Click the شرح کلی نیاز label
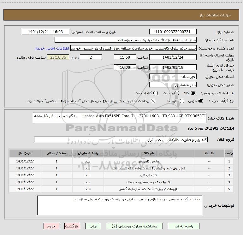The image size is (243, 235). tap(221, 118)
